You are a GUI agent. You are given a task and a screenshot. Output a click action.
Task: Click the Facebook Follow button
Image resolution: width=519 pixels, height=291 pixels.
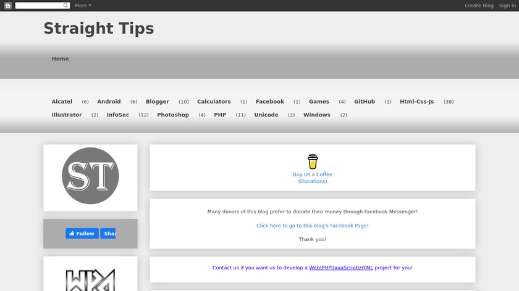(x=82, y=234)
